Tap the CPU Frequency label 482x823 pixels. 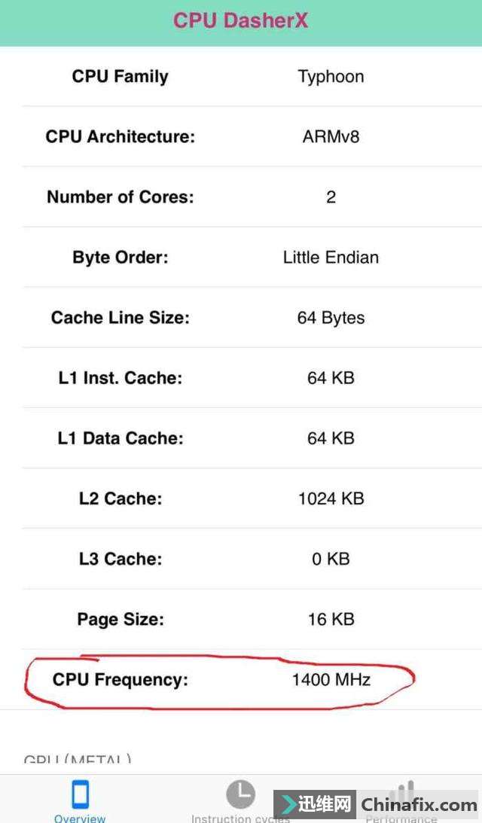[120, 680]
